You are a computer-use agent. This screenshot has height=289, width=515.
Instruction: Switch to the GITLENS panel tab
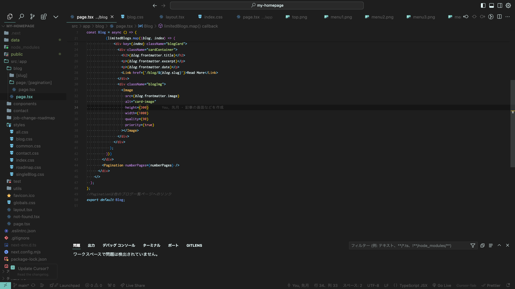194,245
